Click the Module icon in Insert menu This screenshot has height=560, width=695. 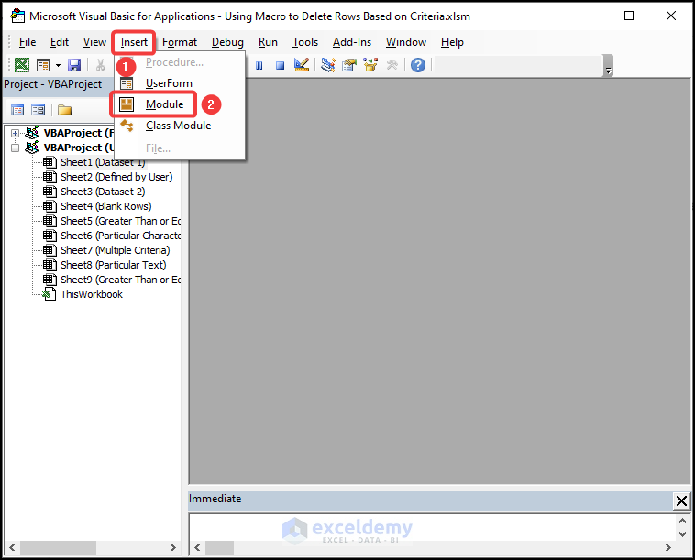127,104
